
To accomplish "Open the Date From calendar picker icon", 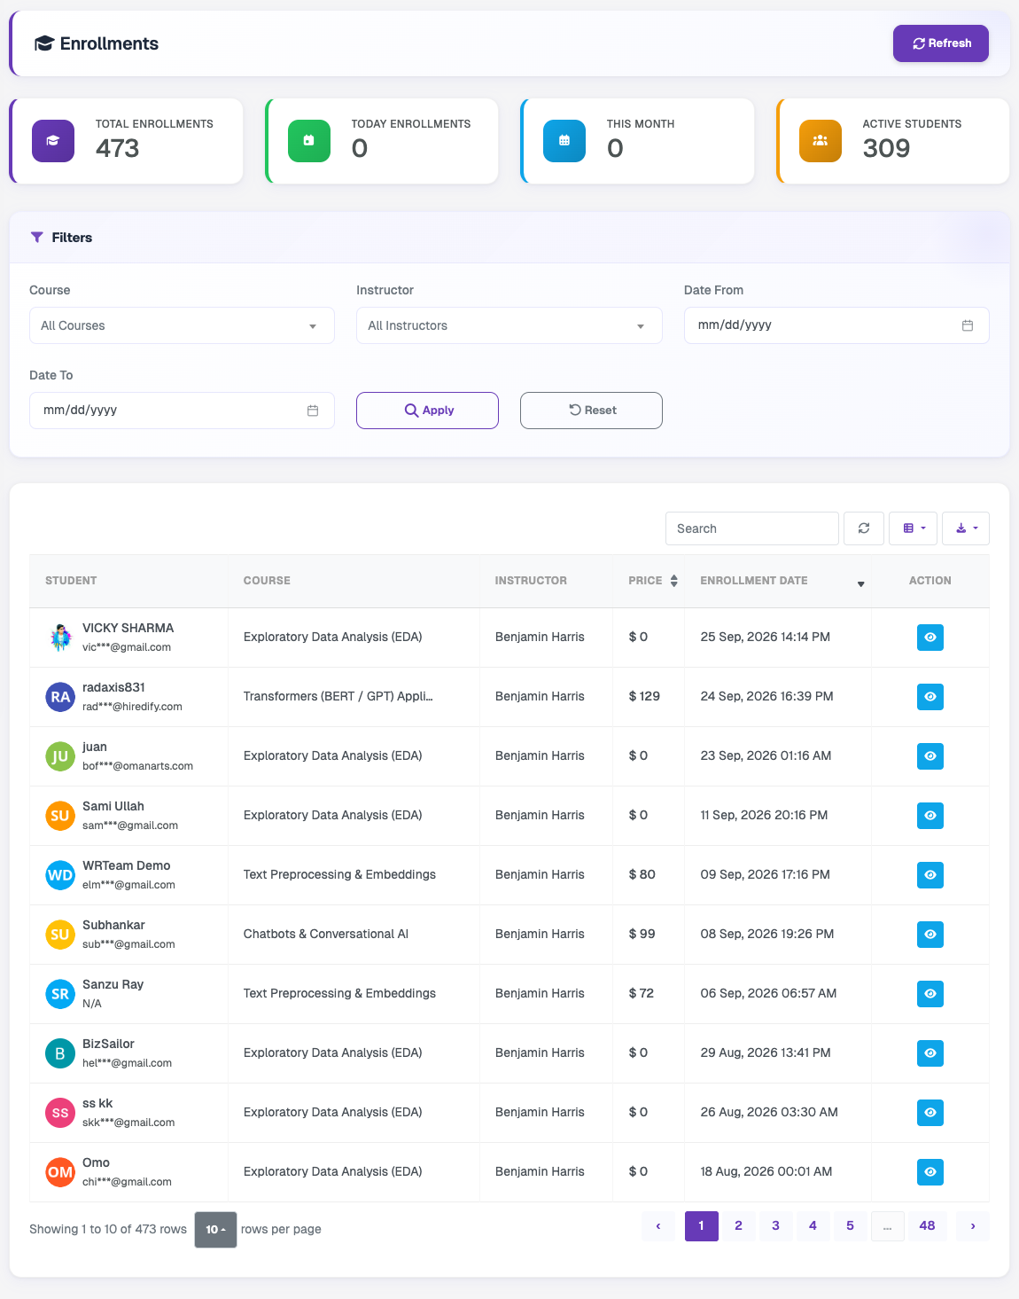I will click(x=968, y=325).
